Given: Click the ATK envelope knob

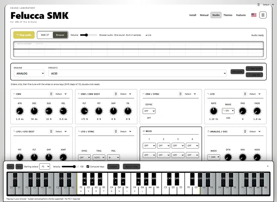Looking at the screenshot, I should [x=20, y=111].
